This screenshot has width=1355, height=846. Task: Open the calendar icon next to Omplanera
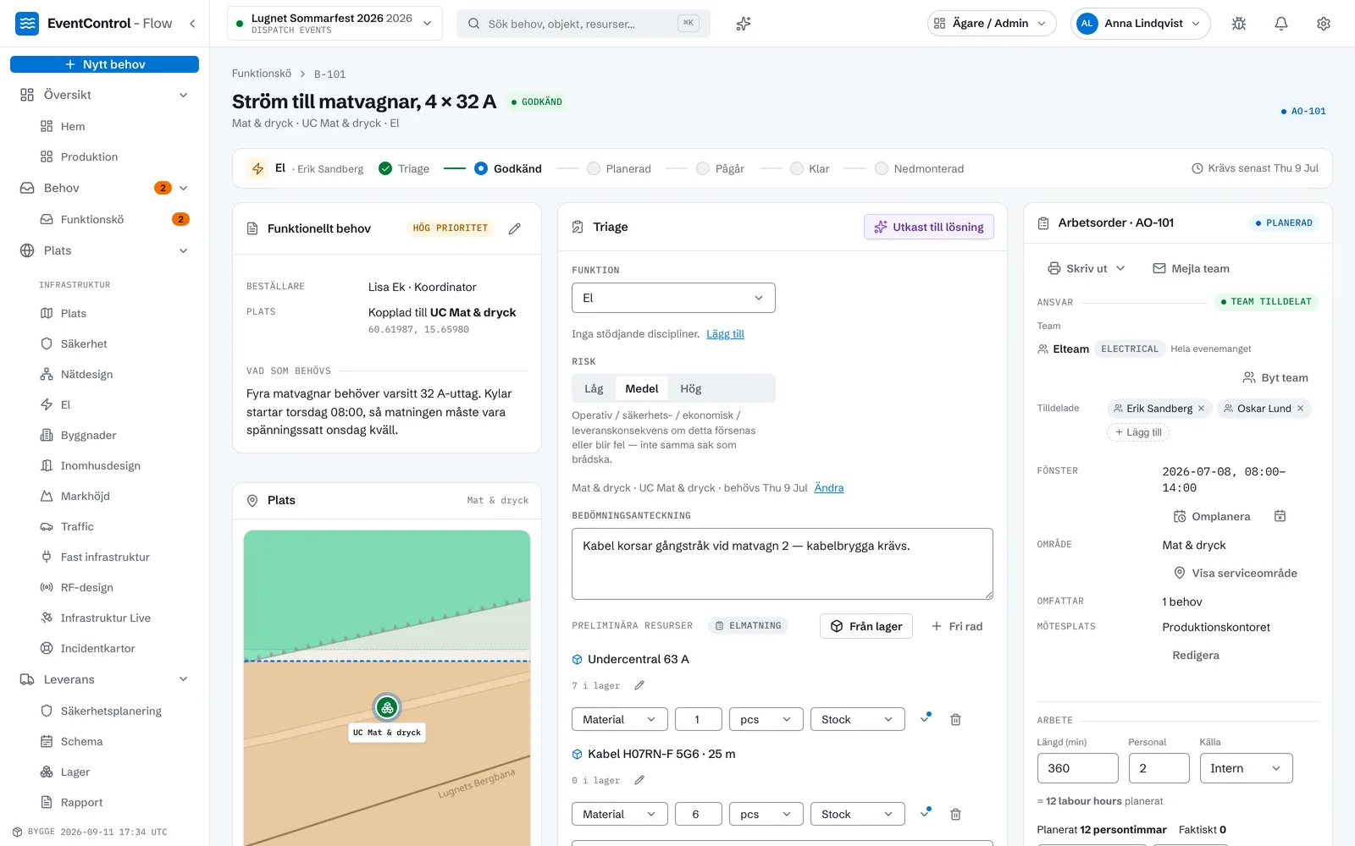[x=1280, y=516]
